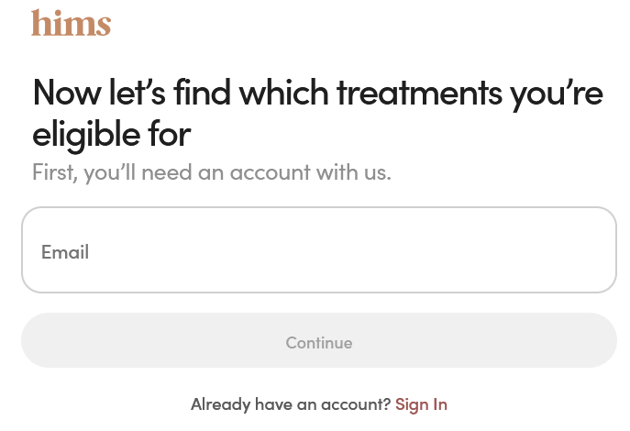Activate the Email entry box
The image size is (630, 431).
(318, 250)
